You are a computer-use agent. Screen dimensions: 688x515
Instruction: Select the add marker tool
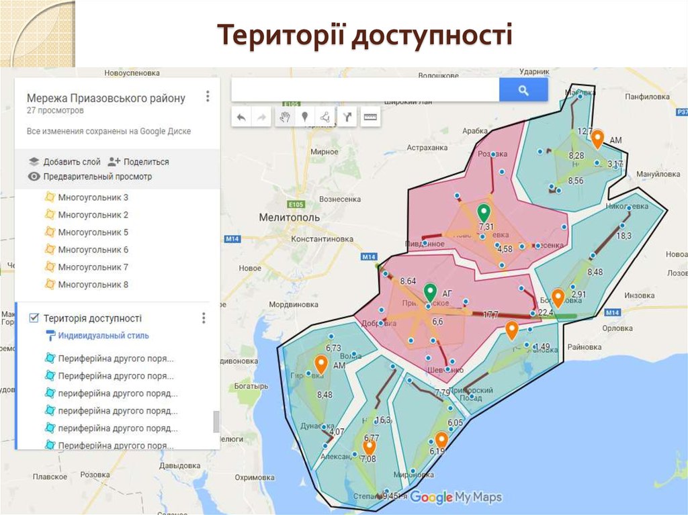tap(304, 116)
